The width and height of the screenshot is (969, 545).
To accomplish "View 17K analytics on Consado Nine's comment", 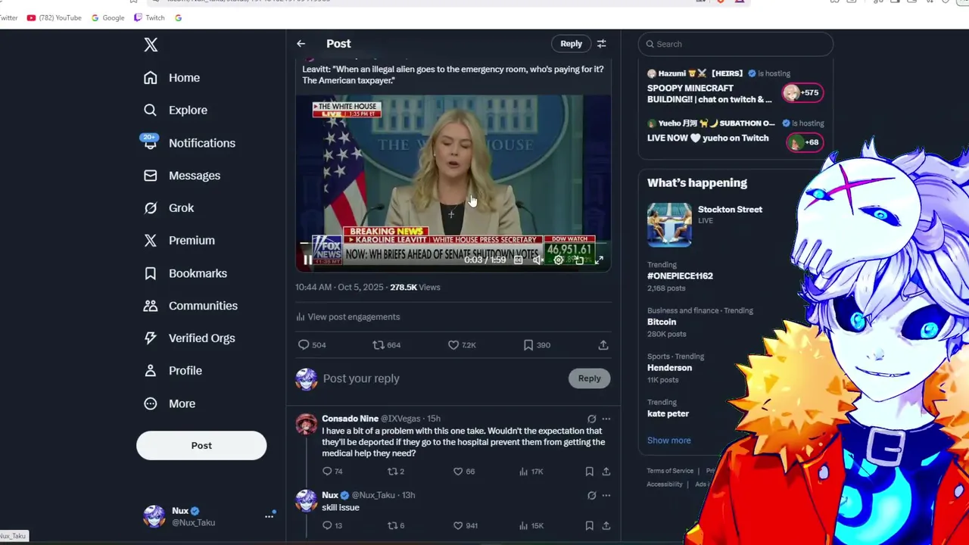I will click(x=531, y=472).
